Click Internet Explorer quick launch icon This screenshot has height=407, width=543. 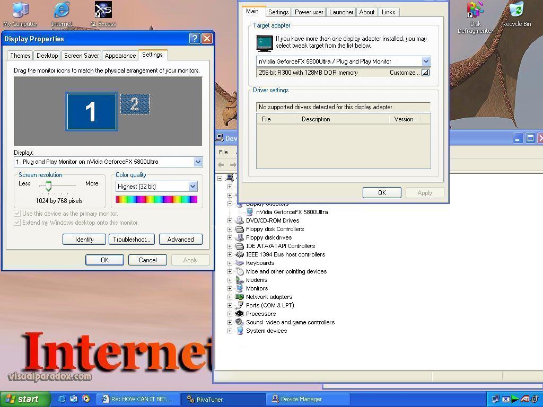[62, 399]
